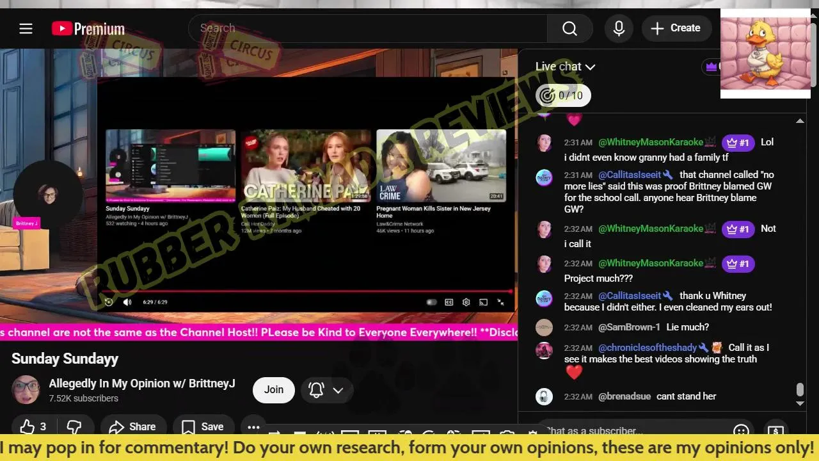Screen dimensions: 819x461
Task: Click the Sunday Sundayy video title
Action: click(x=65, y=359)
